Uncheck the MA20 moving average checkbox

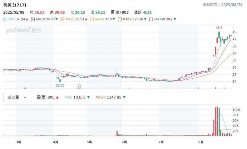[63, 19]
